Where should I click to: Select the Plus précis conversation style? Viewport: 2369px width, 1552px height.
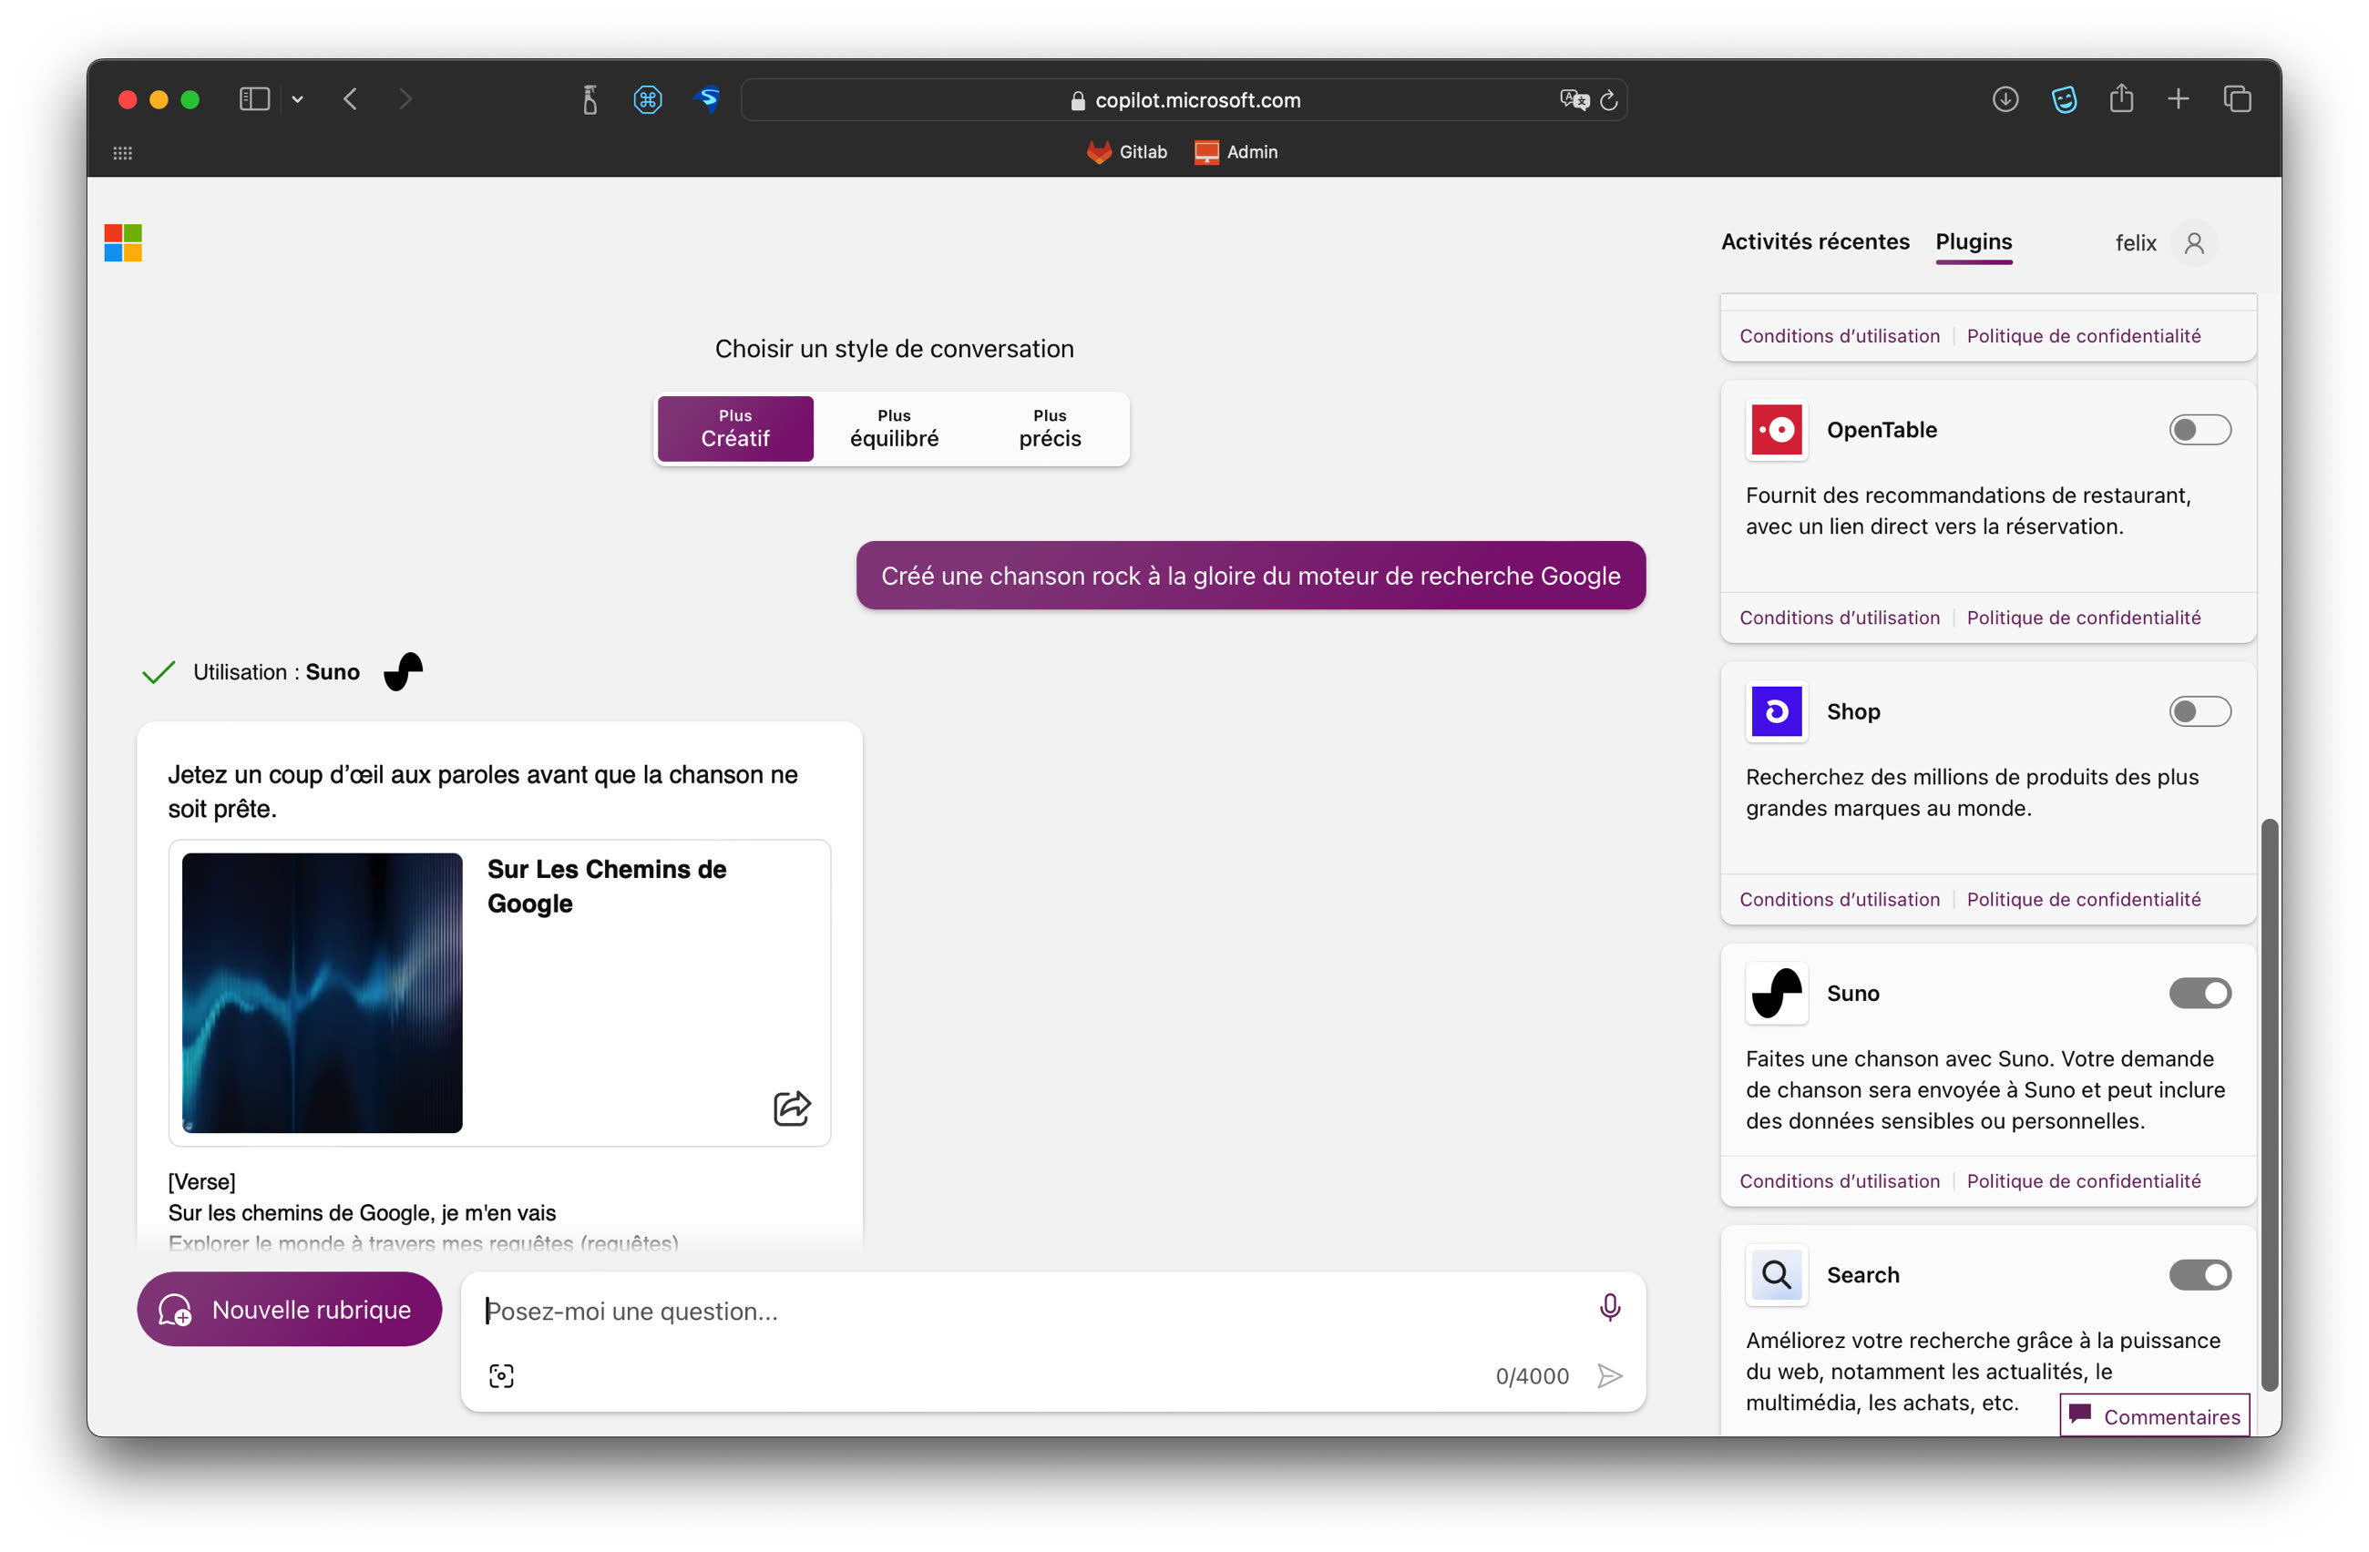click(1049, 429)
